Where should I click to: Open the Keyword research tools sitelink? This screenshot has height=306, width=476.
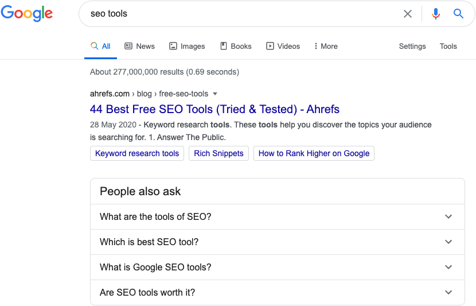(137, 153)
